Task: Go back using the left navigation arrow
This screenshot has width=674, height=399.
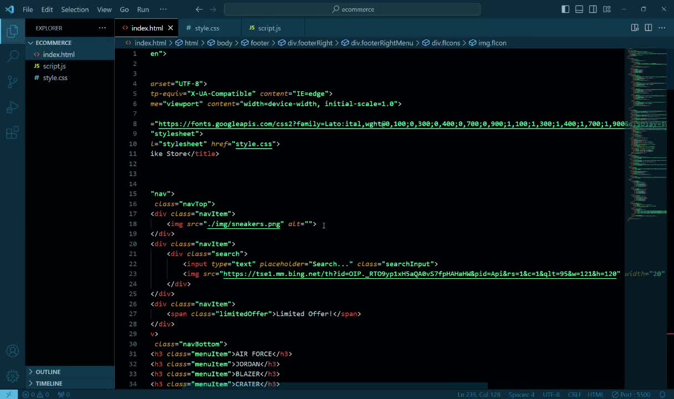Action: pos(199,9)
